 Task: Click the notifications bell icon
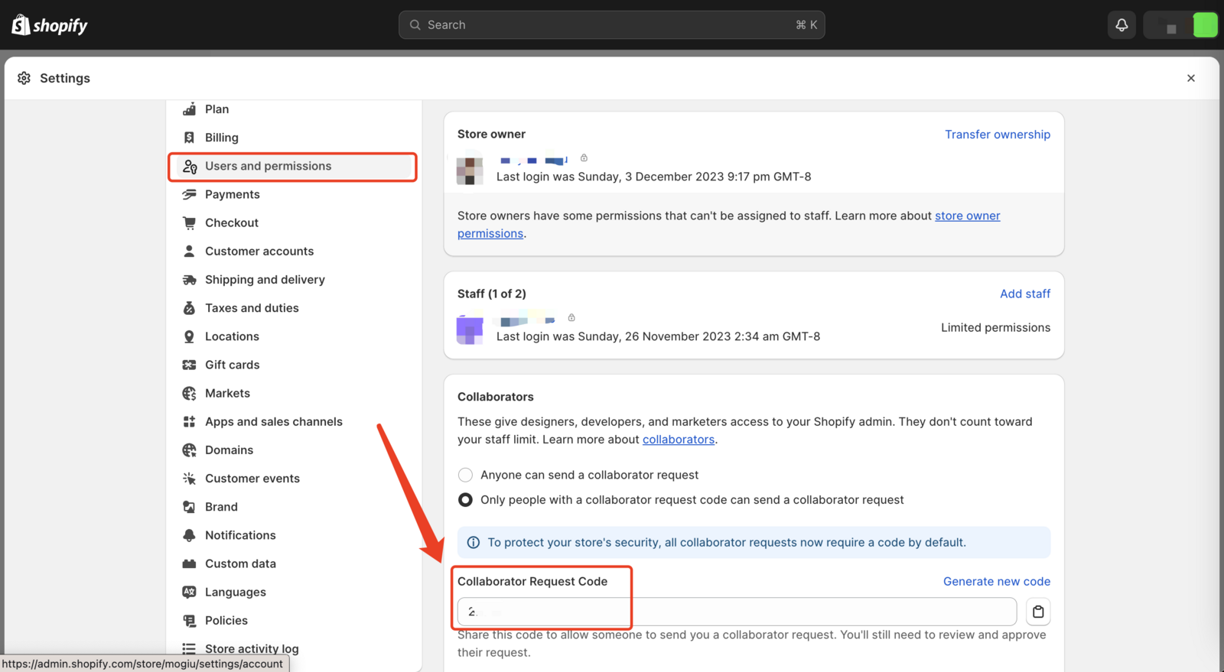(x=1121, y=25)
